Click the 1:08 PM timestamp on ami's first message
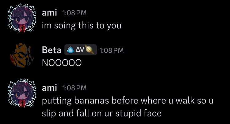 coord(75,13)
